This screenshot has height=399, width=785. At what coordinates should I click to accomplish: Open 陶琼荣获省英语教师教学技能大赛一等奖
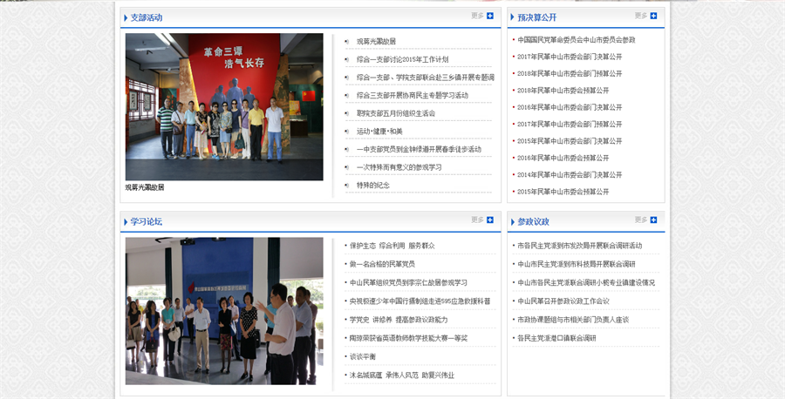coord(408,338)
